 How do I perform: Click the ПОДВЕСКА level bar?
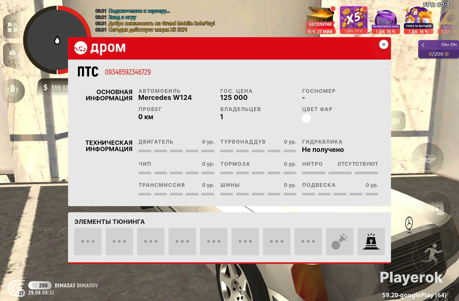340,194
